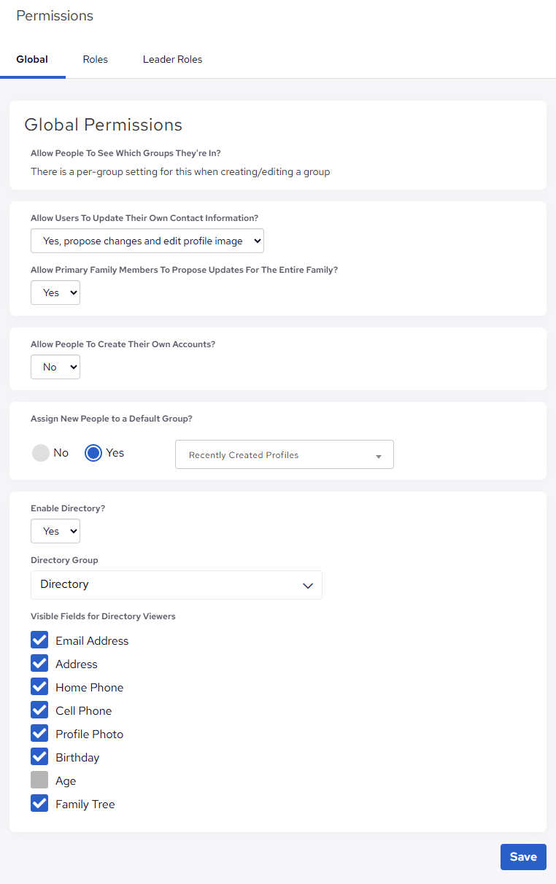Toggle the Profile Photo checkbox off

tap(39, 733)
